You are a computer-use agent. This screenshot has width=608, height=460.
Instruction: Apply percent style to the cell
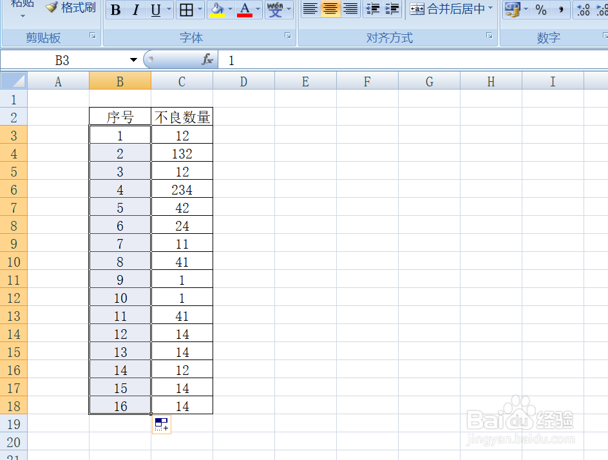pos(542,10)
